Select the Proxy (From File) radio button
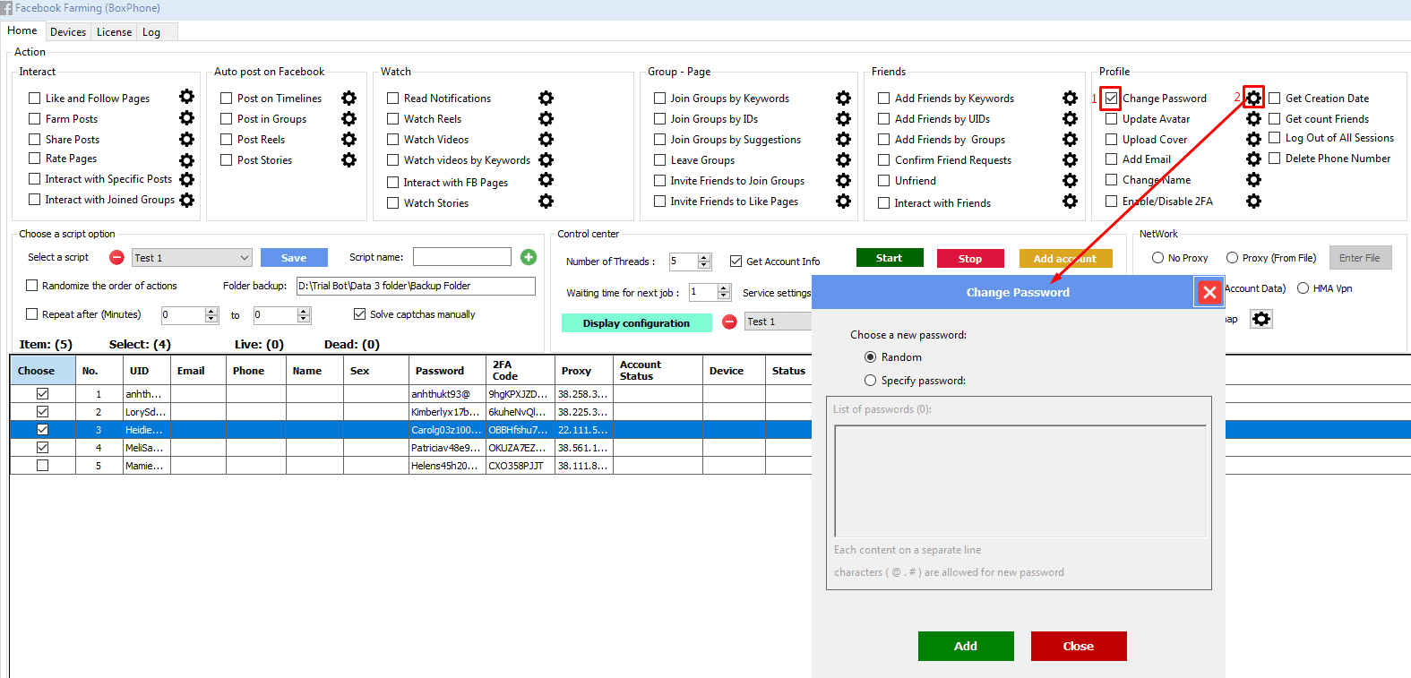This screenshot has width=1411, height=678. coord(1232,258)
